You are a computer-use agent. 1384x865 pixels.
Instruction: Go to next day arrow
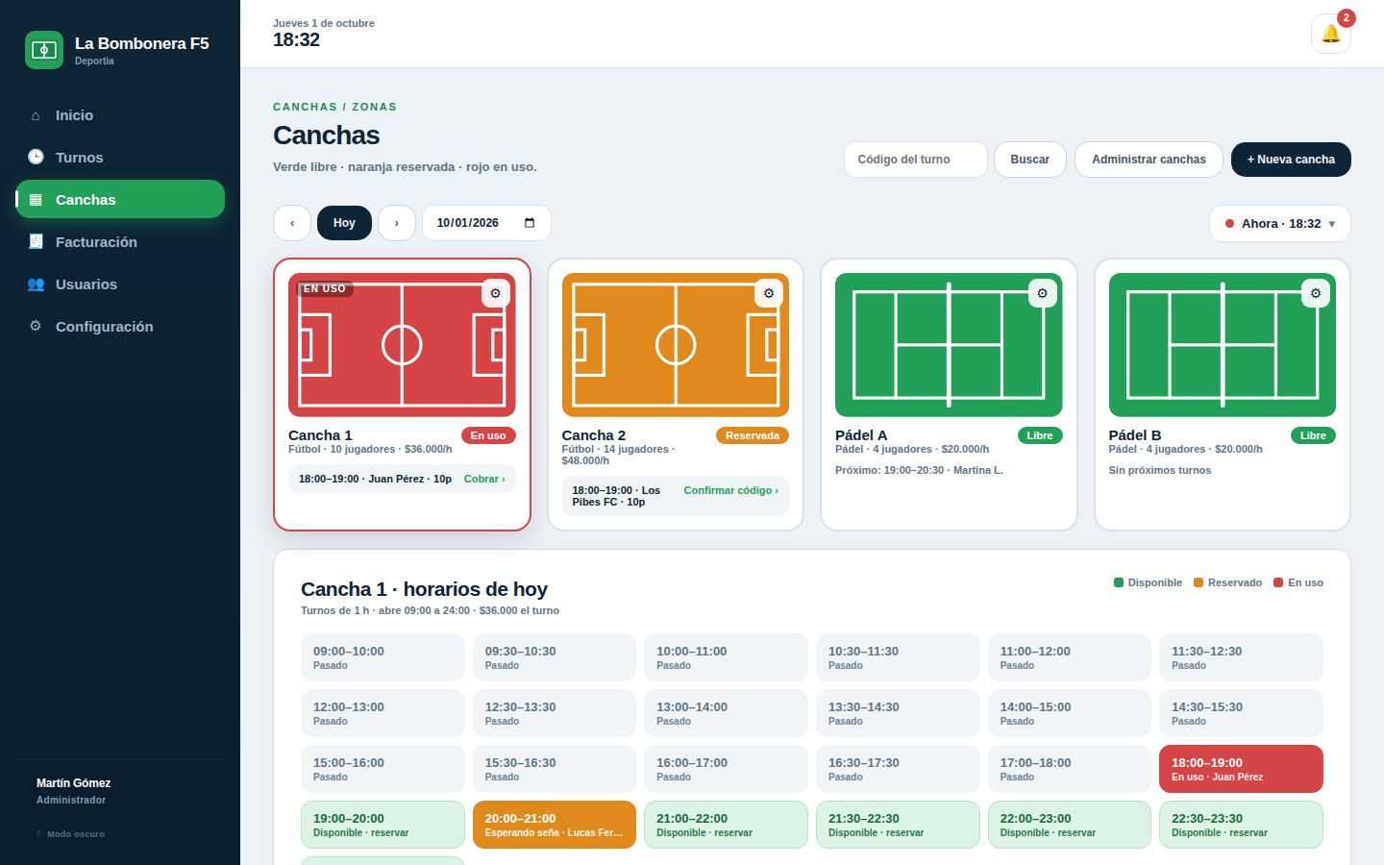coord(397,223)
